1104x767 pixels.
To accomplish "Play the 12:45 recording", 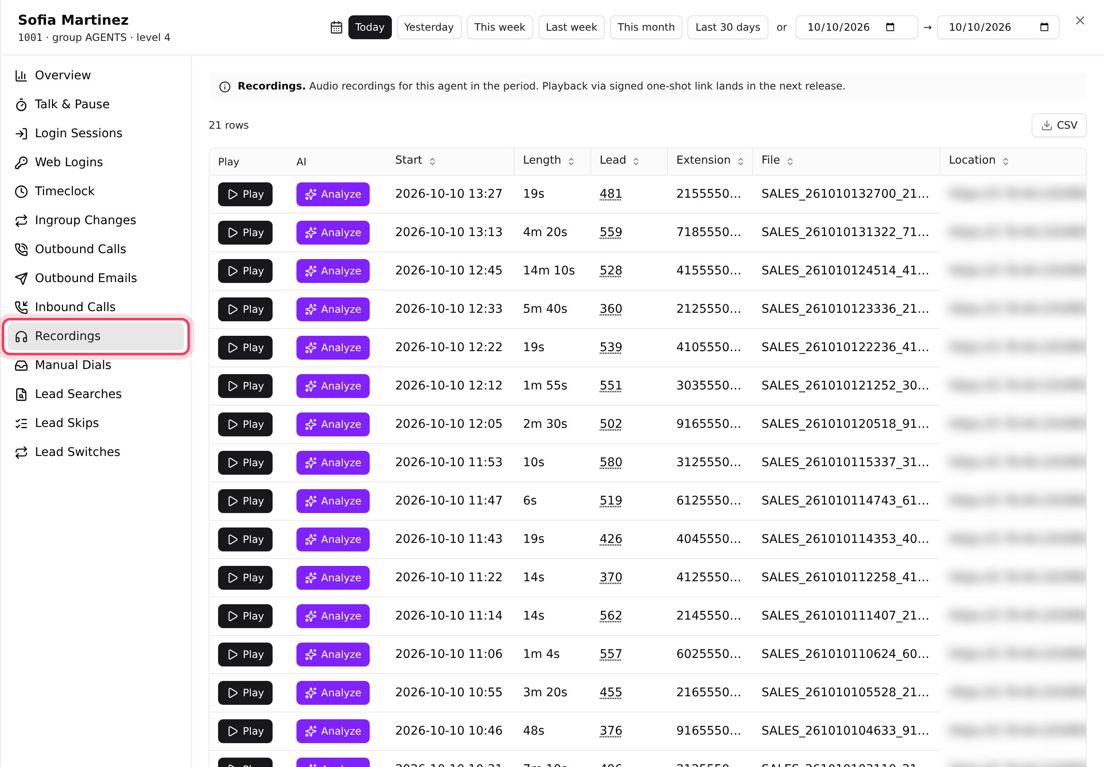I will click(245, 271).
